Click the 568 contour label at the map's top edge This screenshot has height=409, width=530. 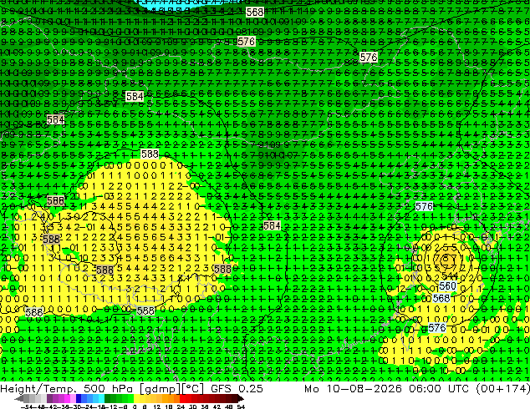255,13
